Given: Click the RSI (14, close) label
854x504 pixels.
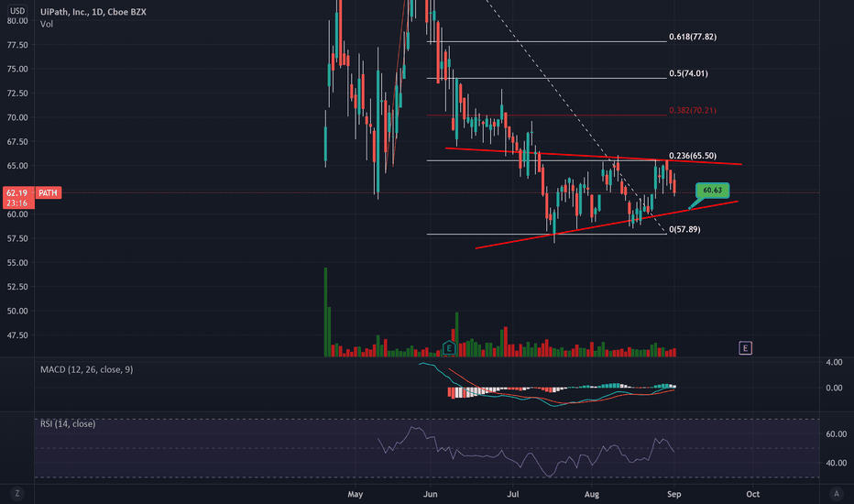Looking at the screenshot, I should pos(68,424).
